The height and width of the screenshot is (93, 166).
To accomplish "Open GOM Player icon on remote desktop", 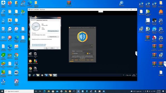I will pos(30,62).
